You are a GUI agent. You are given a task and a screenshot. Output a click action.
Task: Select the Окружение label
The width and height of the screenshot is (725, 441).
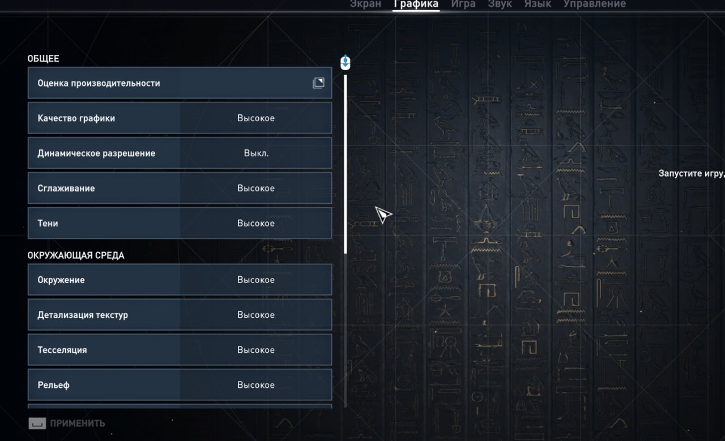tap(61, 280)
